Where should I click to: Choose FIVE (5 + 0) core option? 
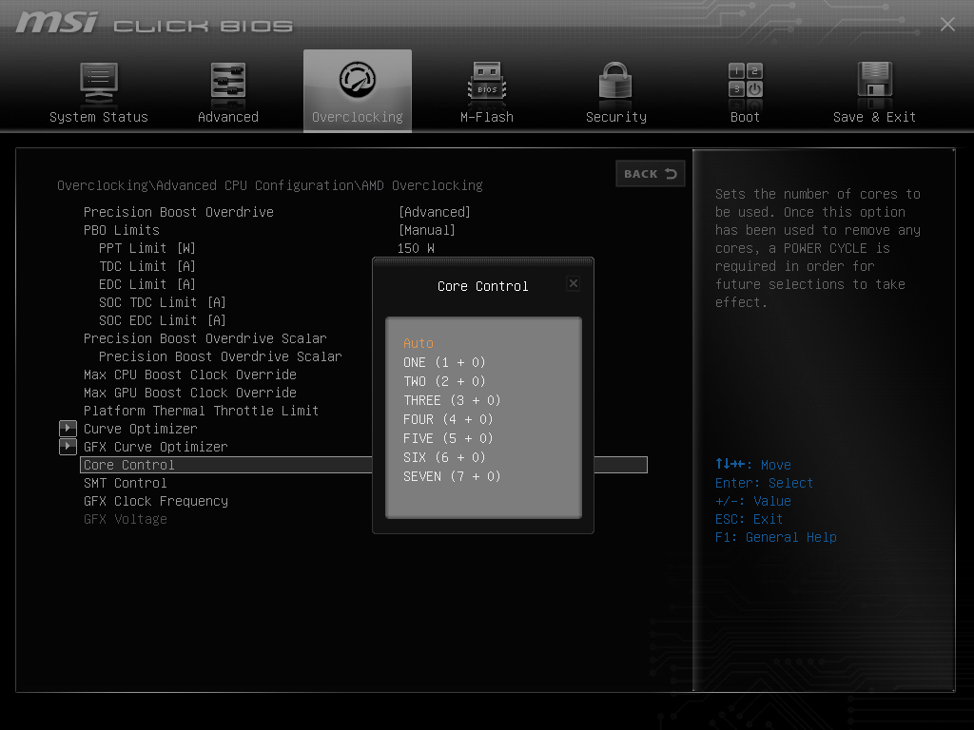448,438
